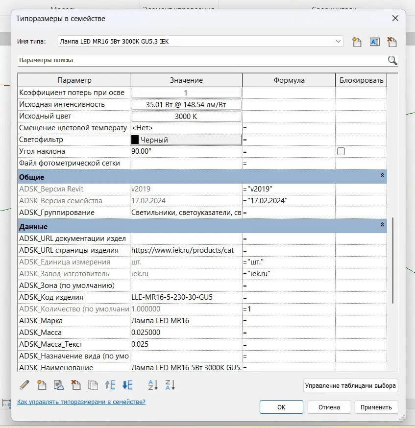
Task: Select ADSK_Масса value 0.025000
Action: [x=186, y=333]
